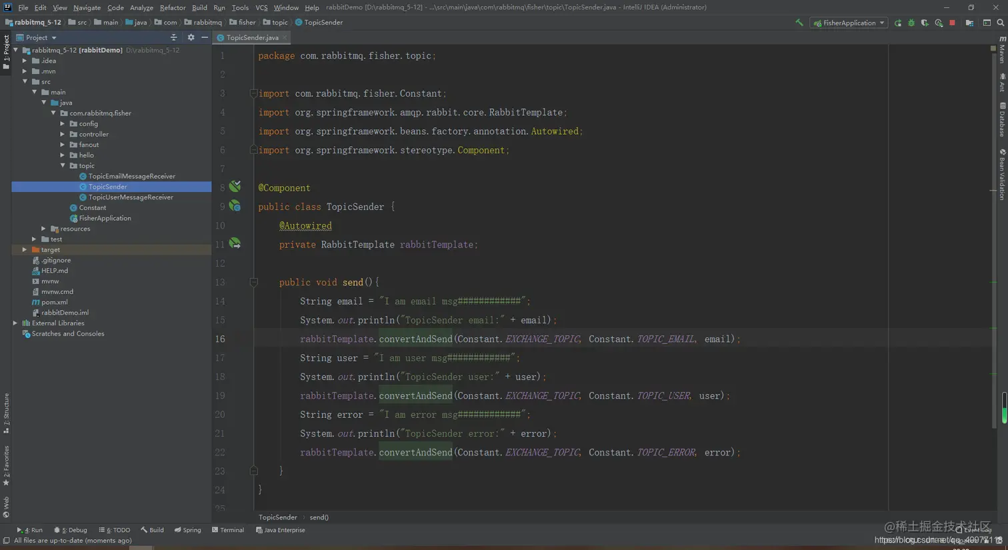
Task: Collapse the rabbitmq_5-12 root node
Action: point(16,50)
